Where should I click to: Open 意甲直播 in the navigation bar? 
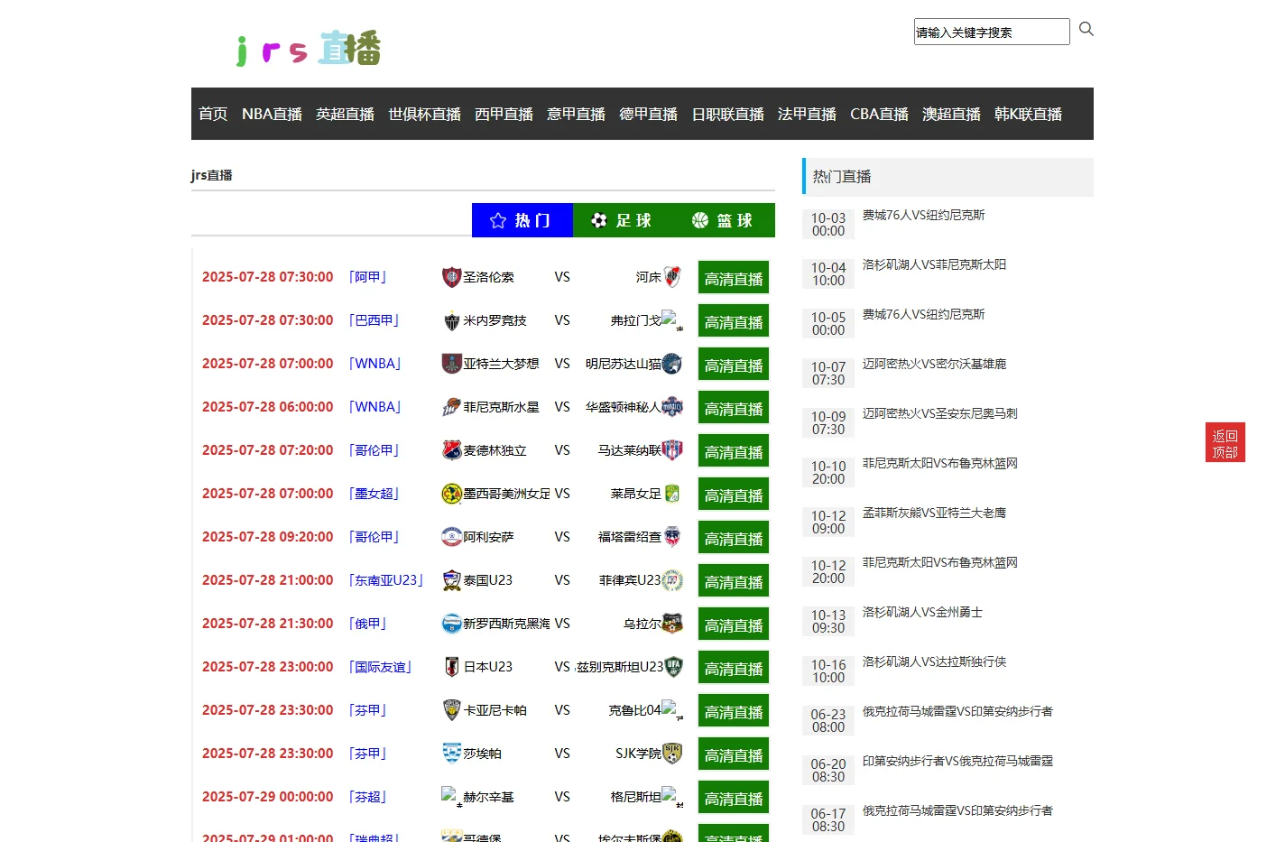pos(576,114)
